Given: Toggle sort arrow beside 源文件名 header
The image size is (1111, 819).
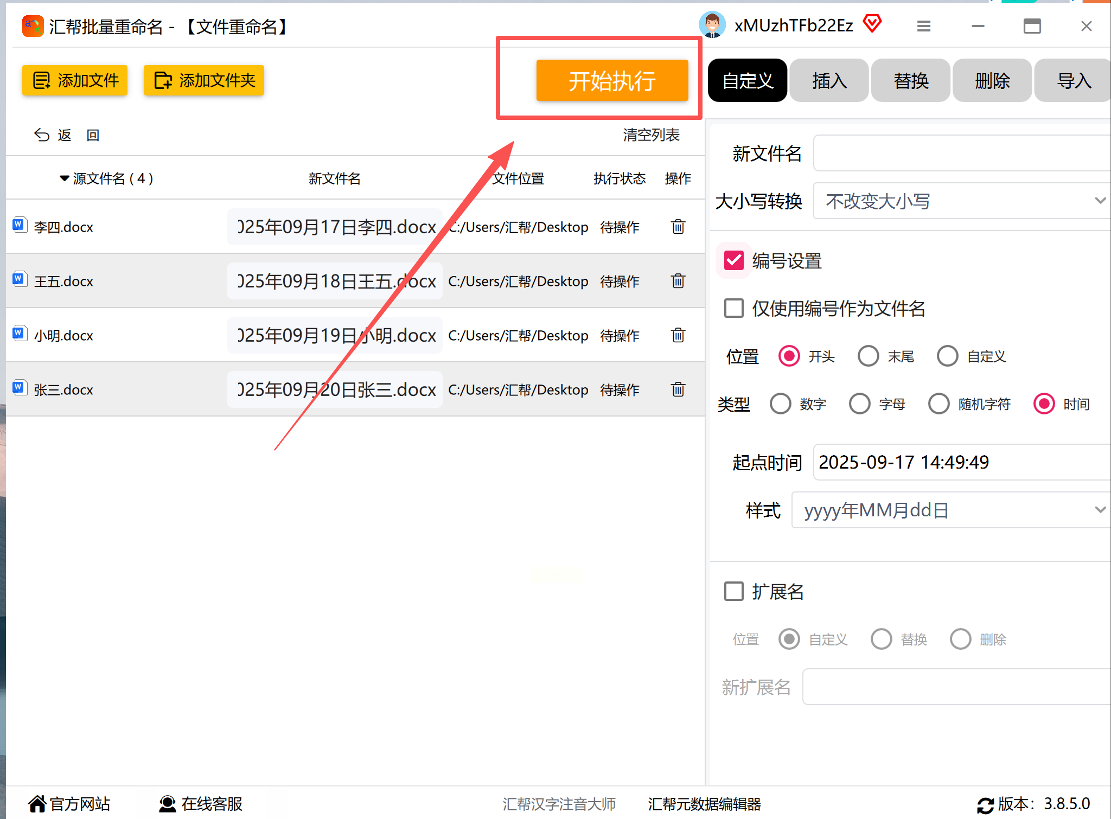Looking at the screenshot, I should (64, 178).
